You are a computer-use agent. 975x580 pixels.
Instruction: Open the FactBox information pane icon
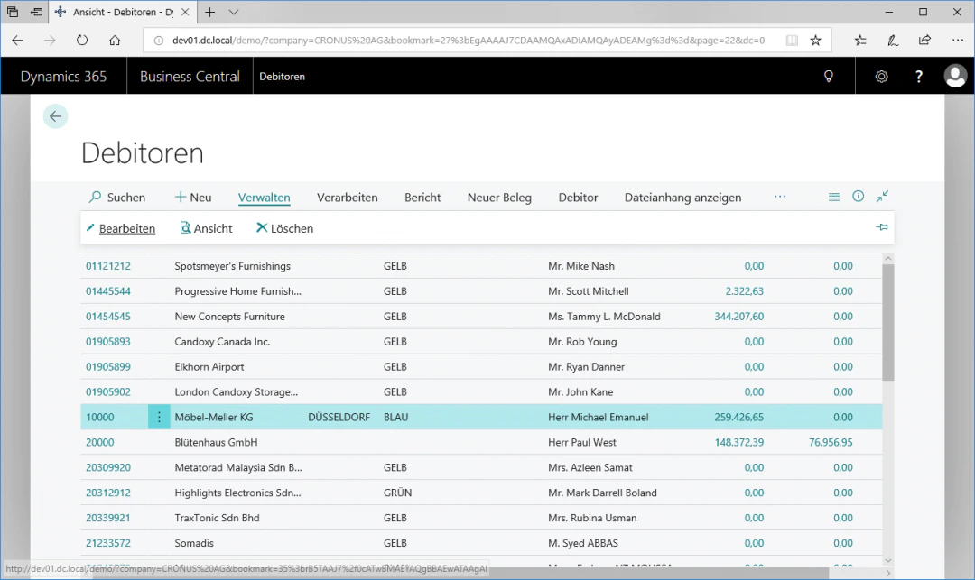859,197
